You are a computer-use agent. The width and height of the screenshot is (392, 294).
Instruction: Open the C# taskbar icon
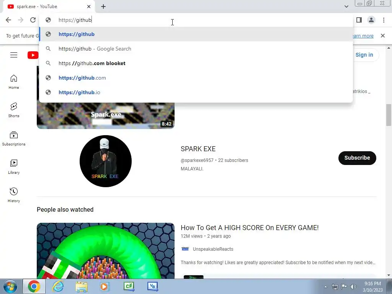(129, 286)
